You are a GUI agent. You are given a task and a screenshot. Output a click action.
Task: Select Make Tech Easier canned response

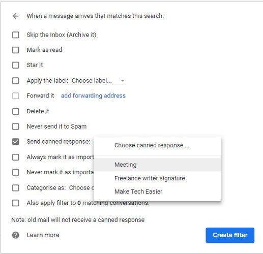157,192
